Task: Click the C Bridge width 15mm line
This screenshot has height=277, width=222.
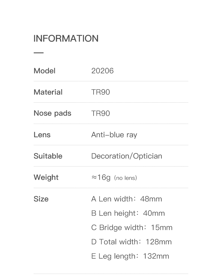Action: [132, 228]
